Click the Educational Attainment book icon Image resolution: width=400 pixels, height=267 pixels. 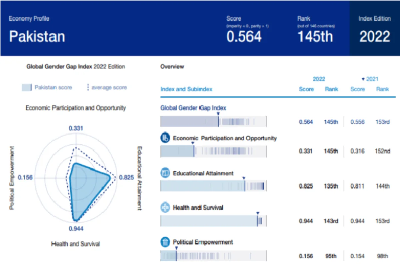[x=165, y=173]
